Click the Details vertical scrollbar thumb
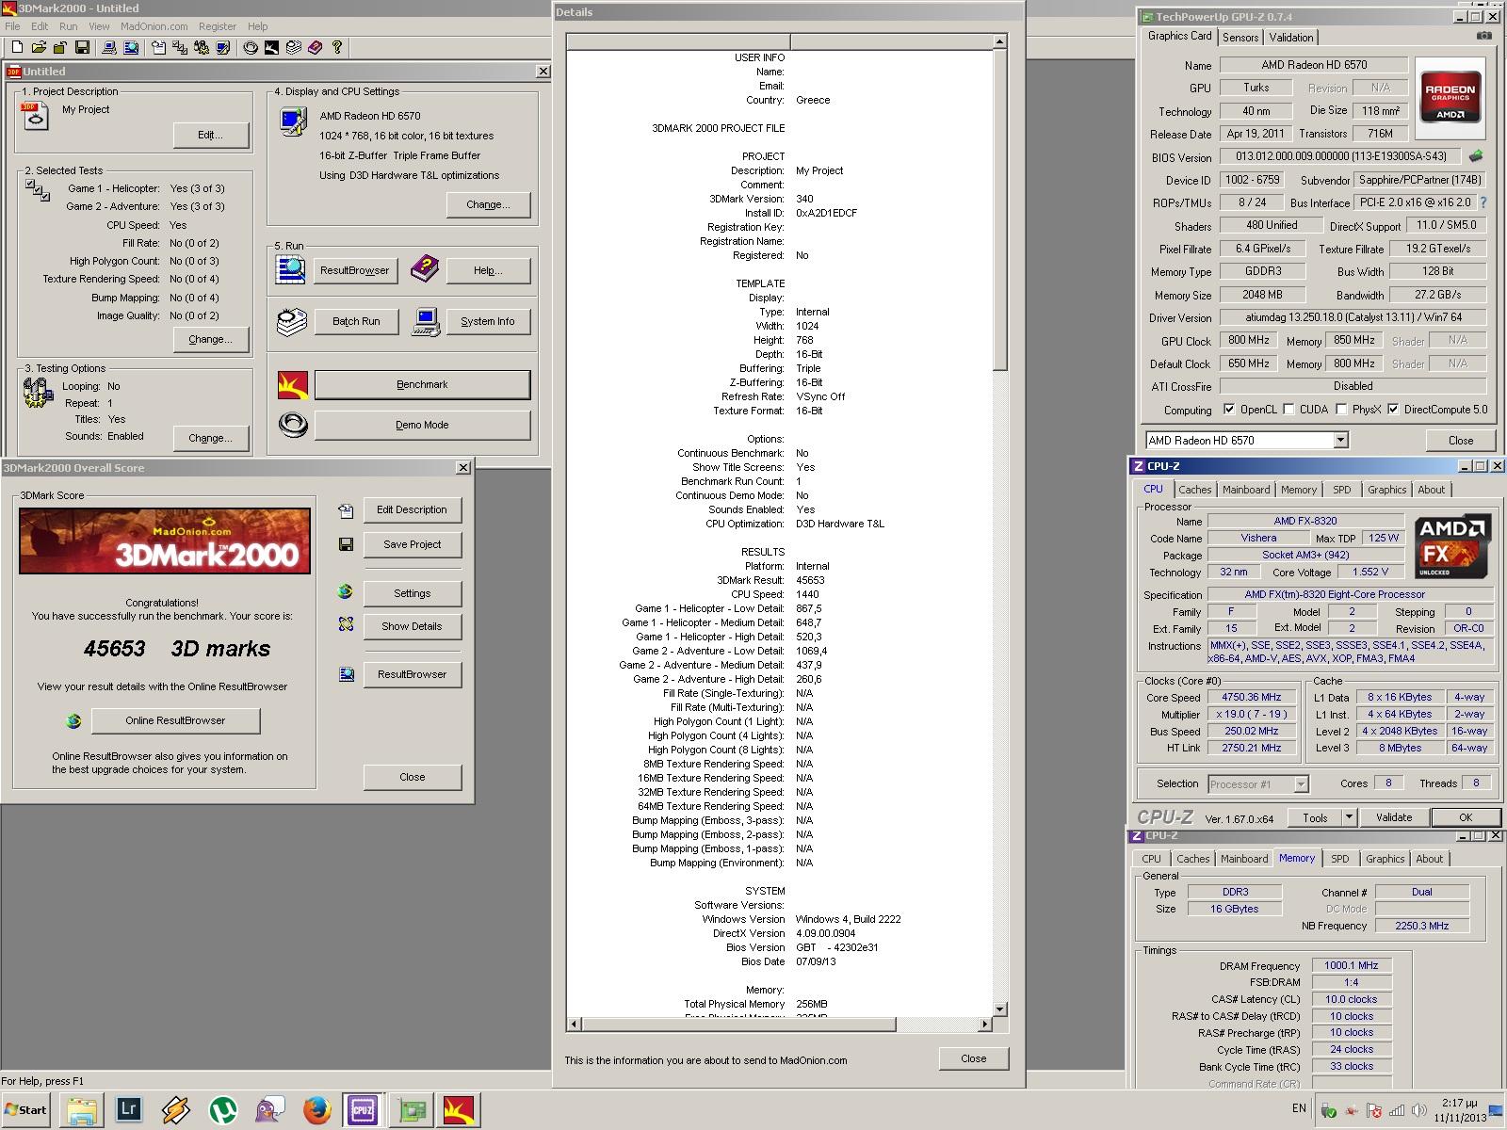The image size is (1507, 1130). pyautogui.click(x=1000, y=210)
